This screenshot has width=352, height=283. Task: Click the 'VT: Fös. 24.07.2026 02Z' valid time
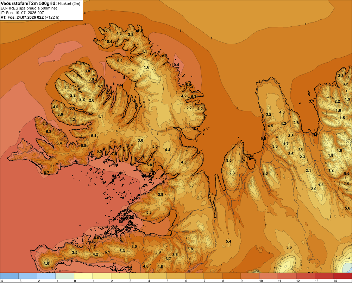pos(22,17)
